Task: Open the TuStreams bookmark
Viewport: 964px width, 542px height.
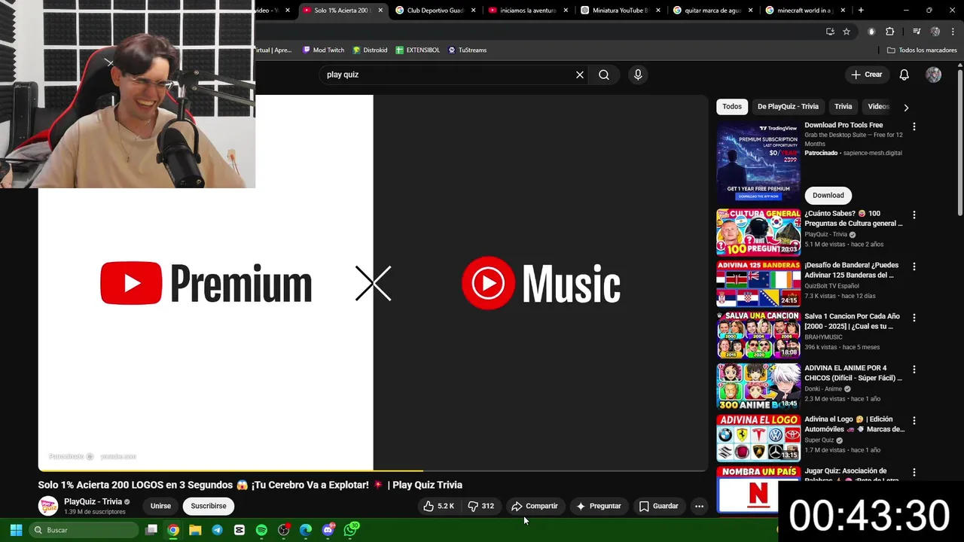Action: click(467, 50)
